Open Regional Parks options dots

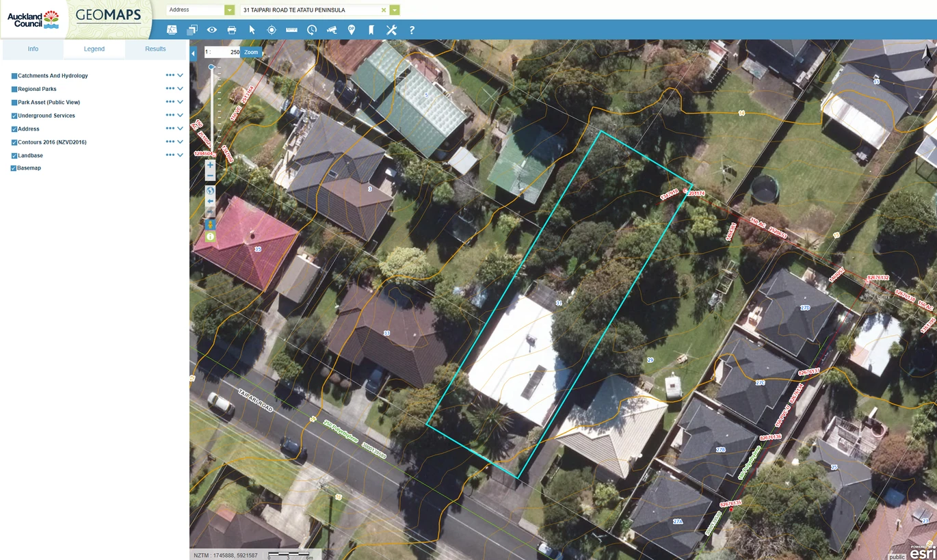point(170,88)
